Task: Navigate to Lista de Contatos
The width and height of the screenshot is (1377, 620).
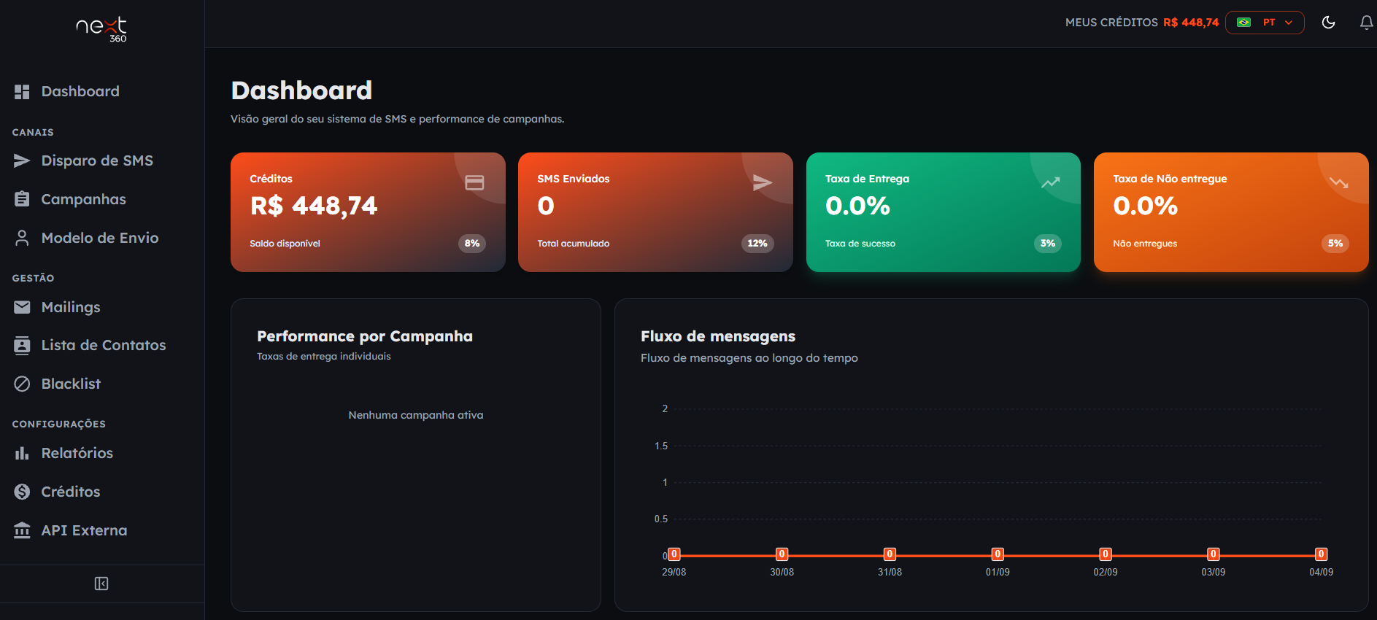Action: (102, 346)
